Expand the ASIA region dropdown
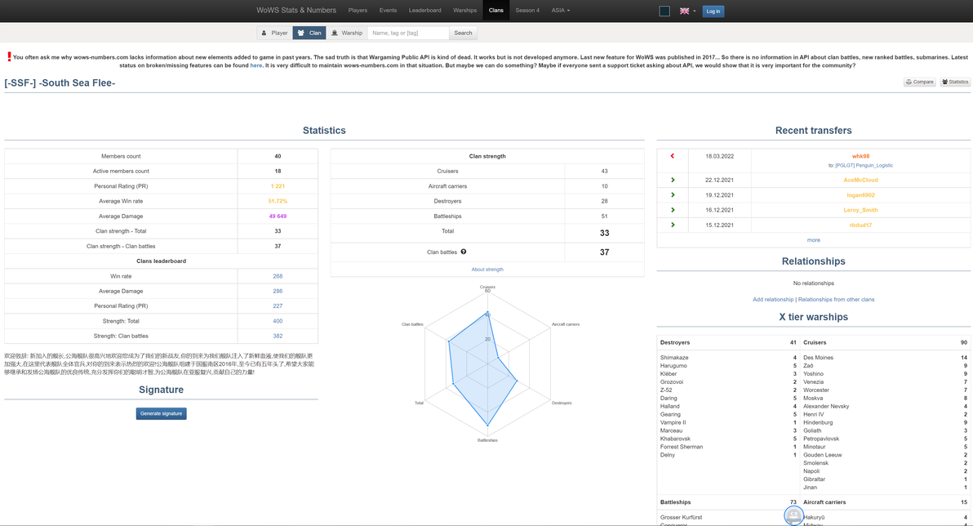 pyautogui.click(x=560, y=11)
